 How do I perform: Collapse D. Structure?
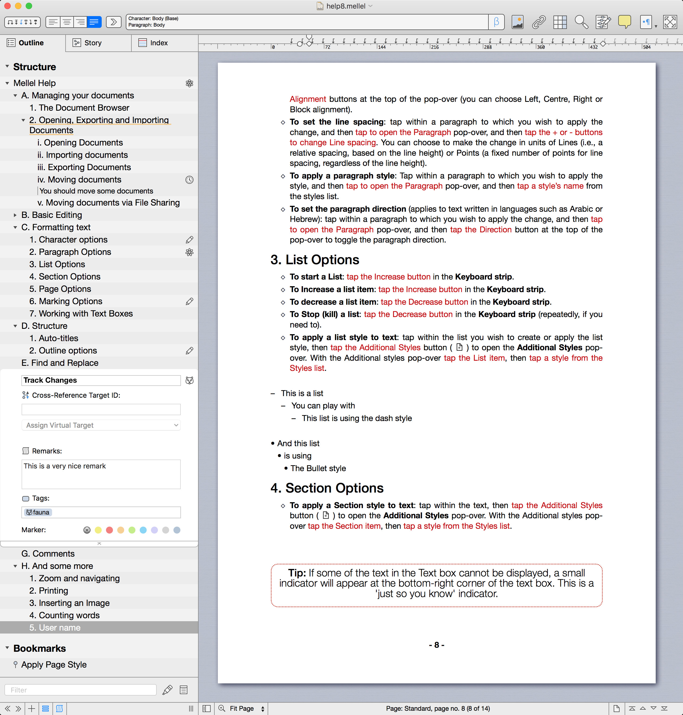point(15,326)
